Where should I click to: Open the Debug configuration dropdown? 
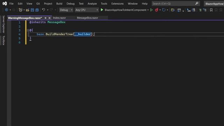click(x=66, y=10)
